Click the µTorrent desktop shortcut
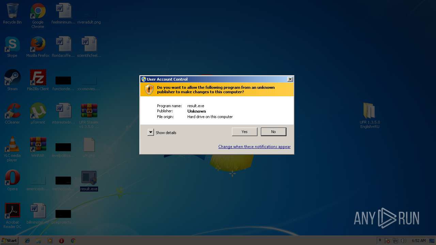 [38, 114]
